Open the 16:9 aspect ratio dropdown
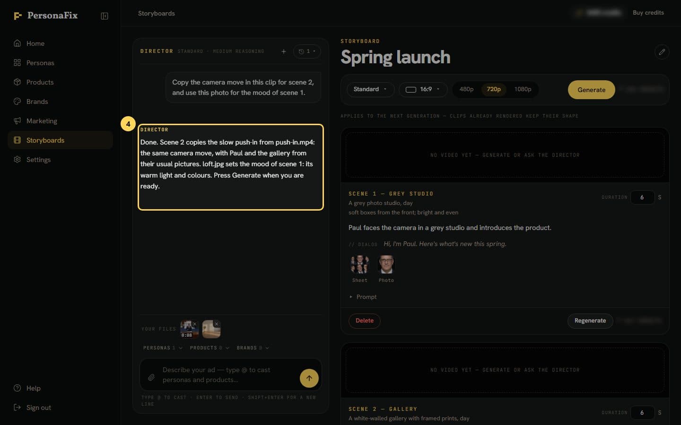 click(423, 89)
